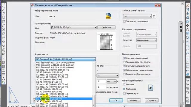Select the Fillet tool
191x107 pixels.
(x=188, y=66)
